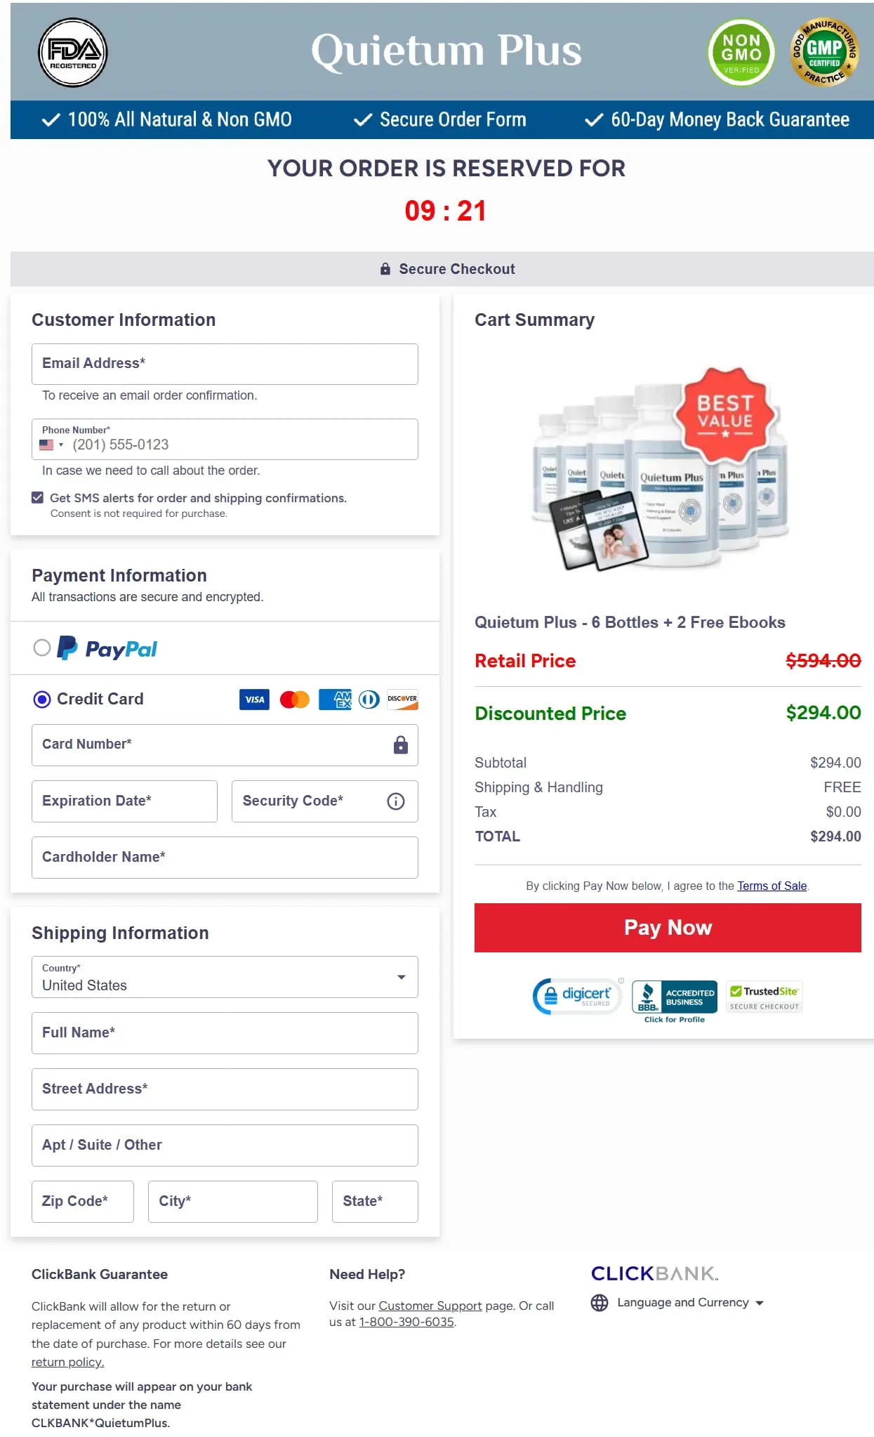This screenshot has height=1437, width=874.
Task: Click the Pay Now button
Action: pyautogui.click(x=666, y=927)
